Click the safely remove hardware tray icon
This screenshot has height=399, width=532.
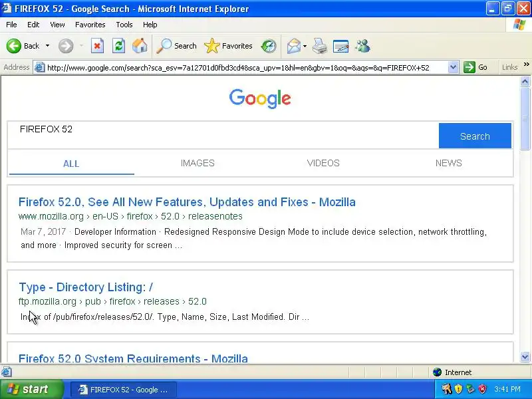click(x=470, y=389)
